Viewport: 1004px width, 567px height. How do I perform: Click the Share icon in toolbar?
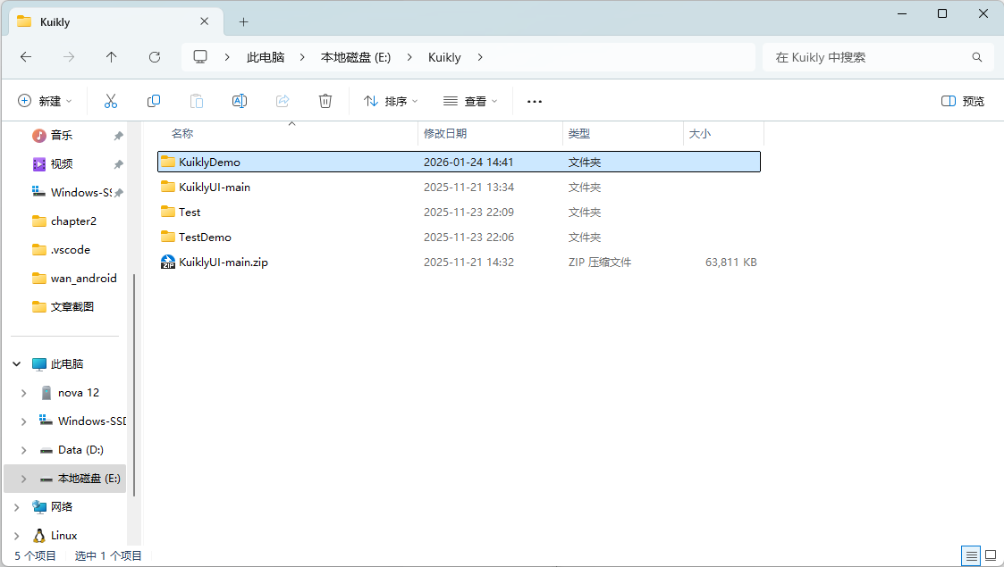point(283,101)
